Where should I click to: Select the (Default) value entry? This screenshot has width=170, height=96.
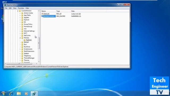[46, 14]
